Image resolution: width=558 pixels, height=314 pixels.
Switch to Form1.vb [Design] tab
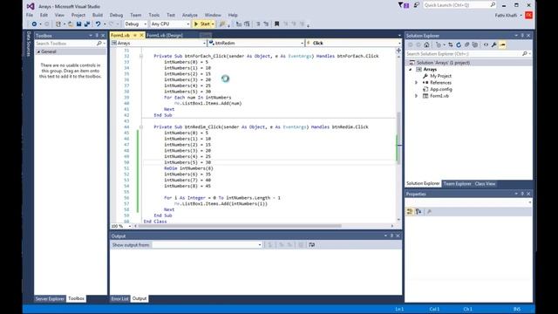165,35
